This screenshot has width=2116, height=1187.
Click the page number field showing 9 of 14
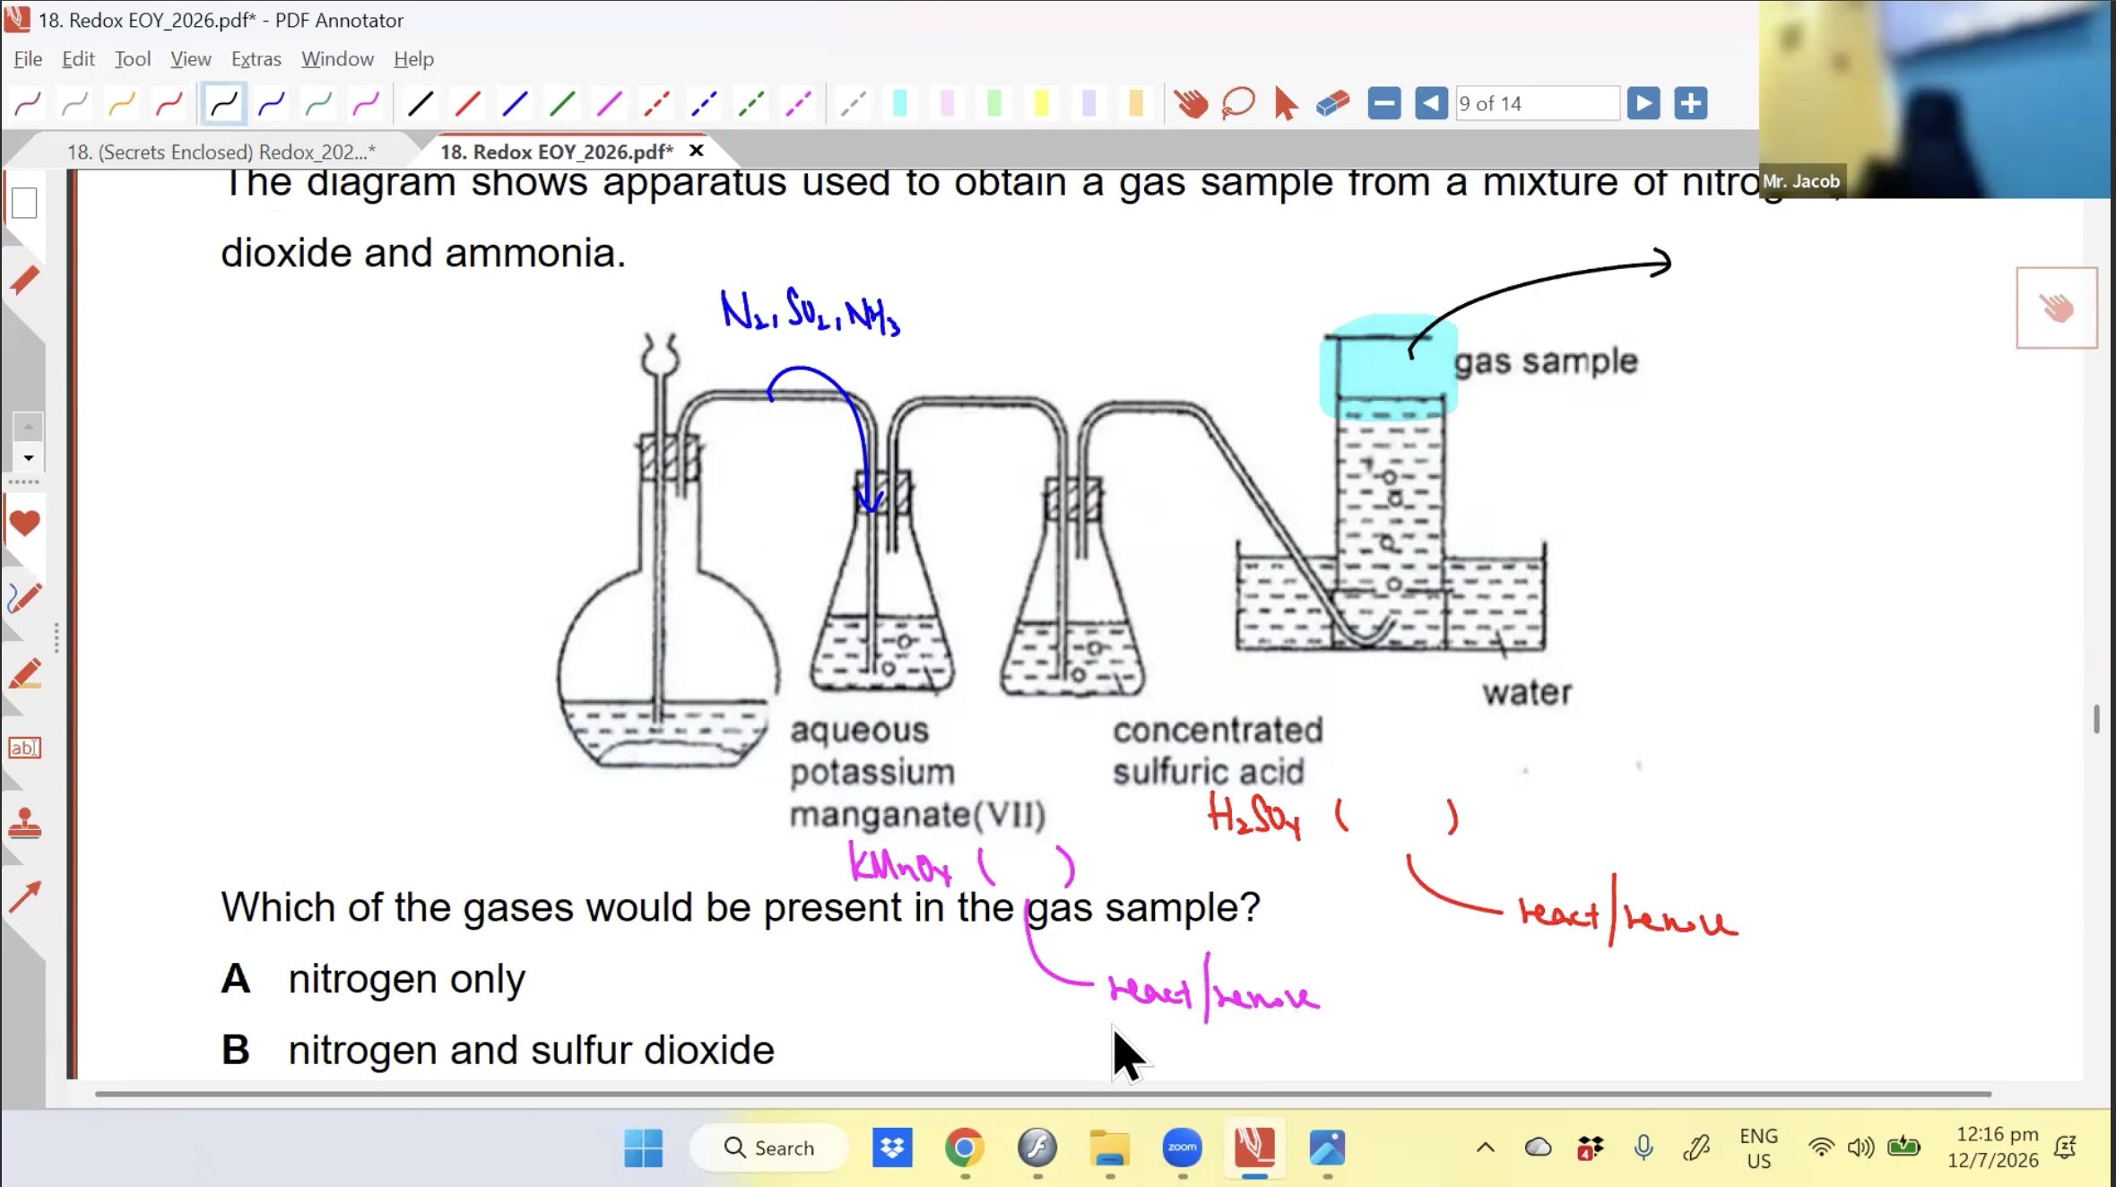click(x=1537, y=104)
